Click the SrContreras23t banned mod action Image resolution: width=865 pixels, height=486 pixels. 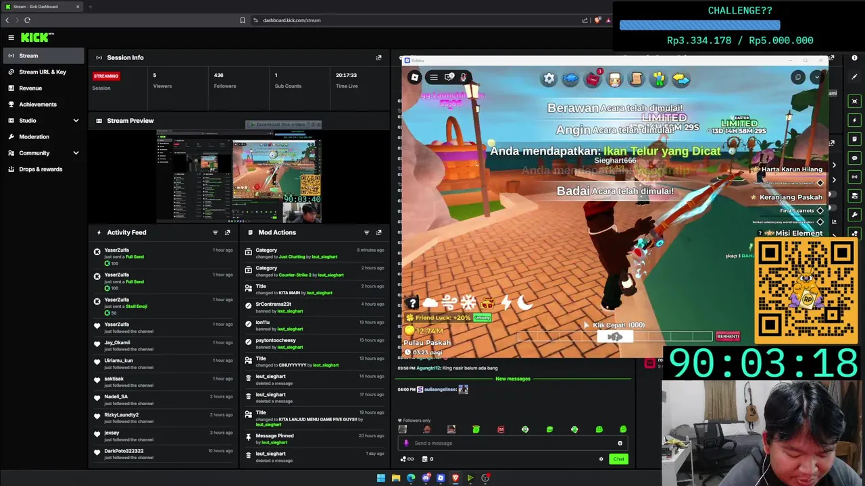pyautogui.click(x=314, y=307)
